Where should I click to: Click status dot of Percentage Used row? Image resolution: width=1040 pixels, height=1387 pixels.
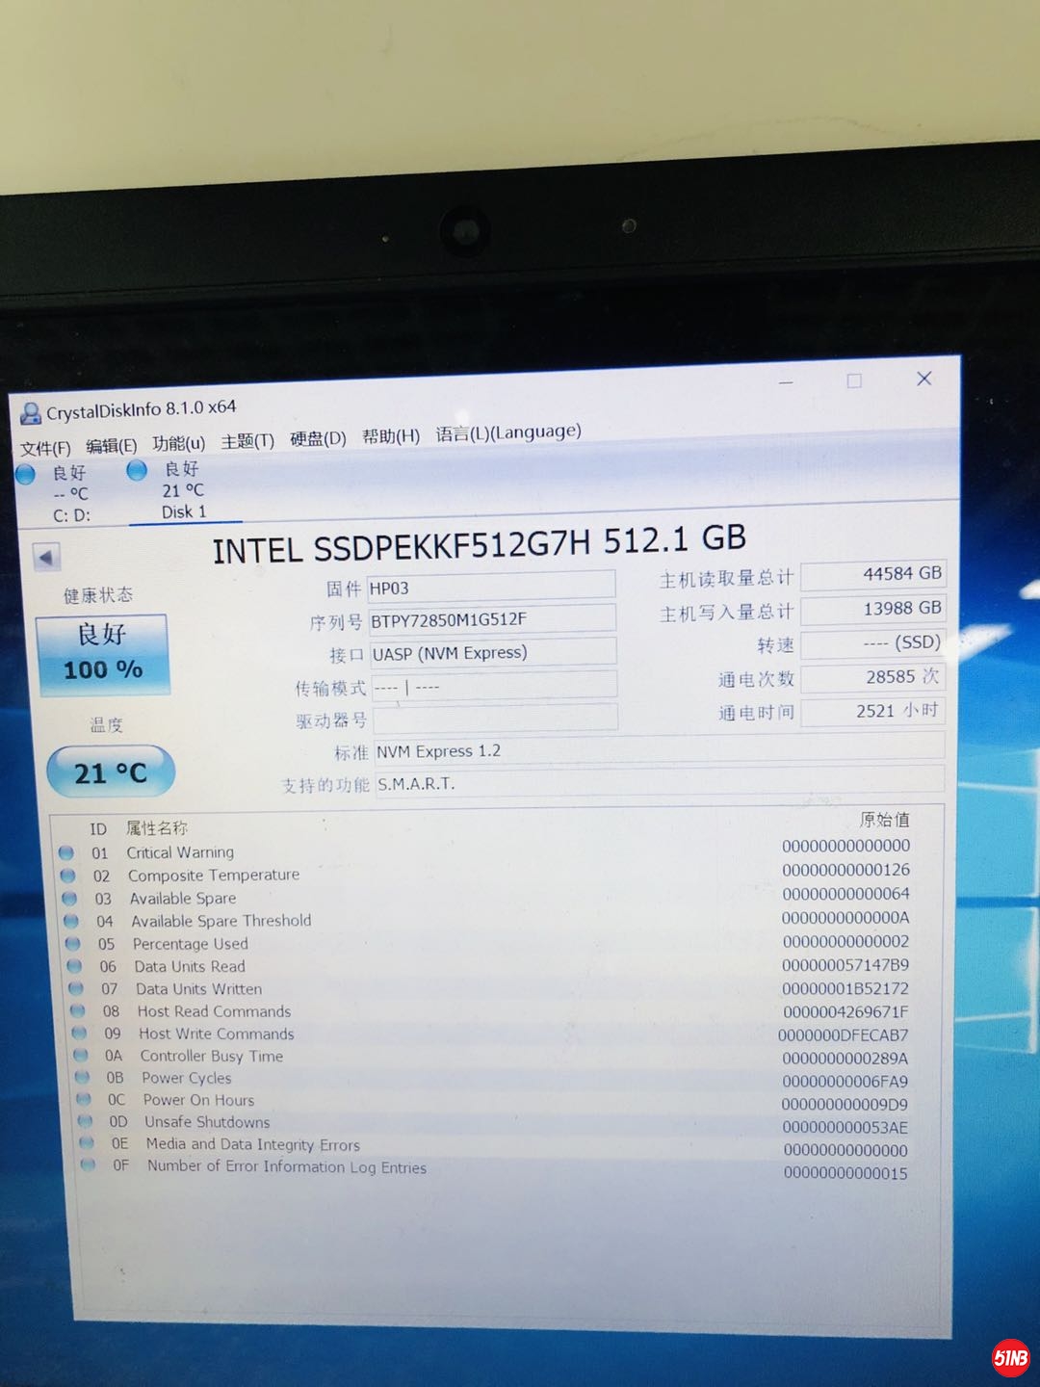click(74, 944)
